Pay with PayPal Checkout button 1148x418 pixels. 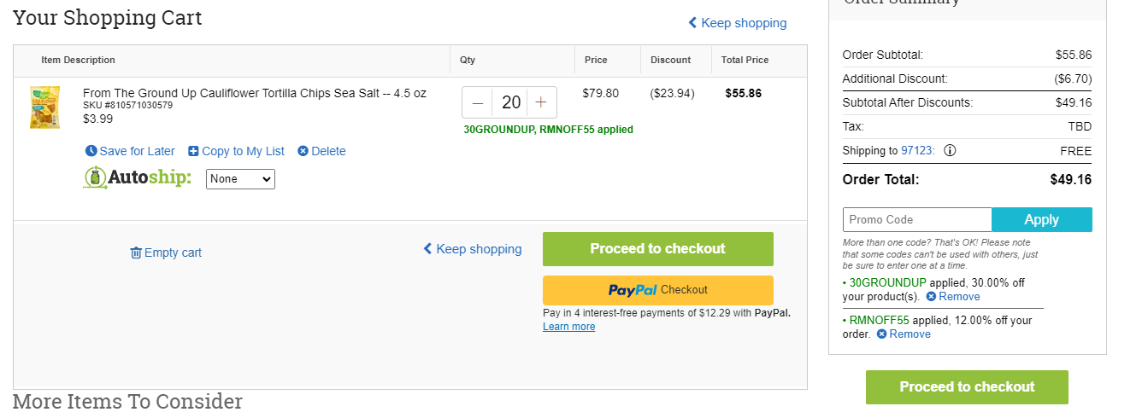(x=658, y=290)
